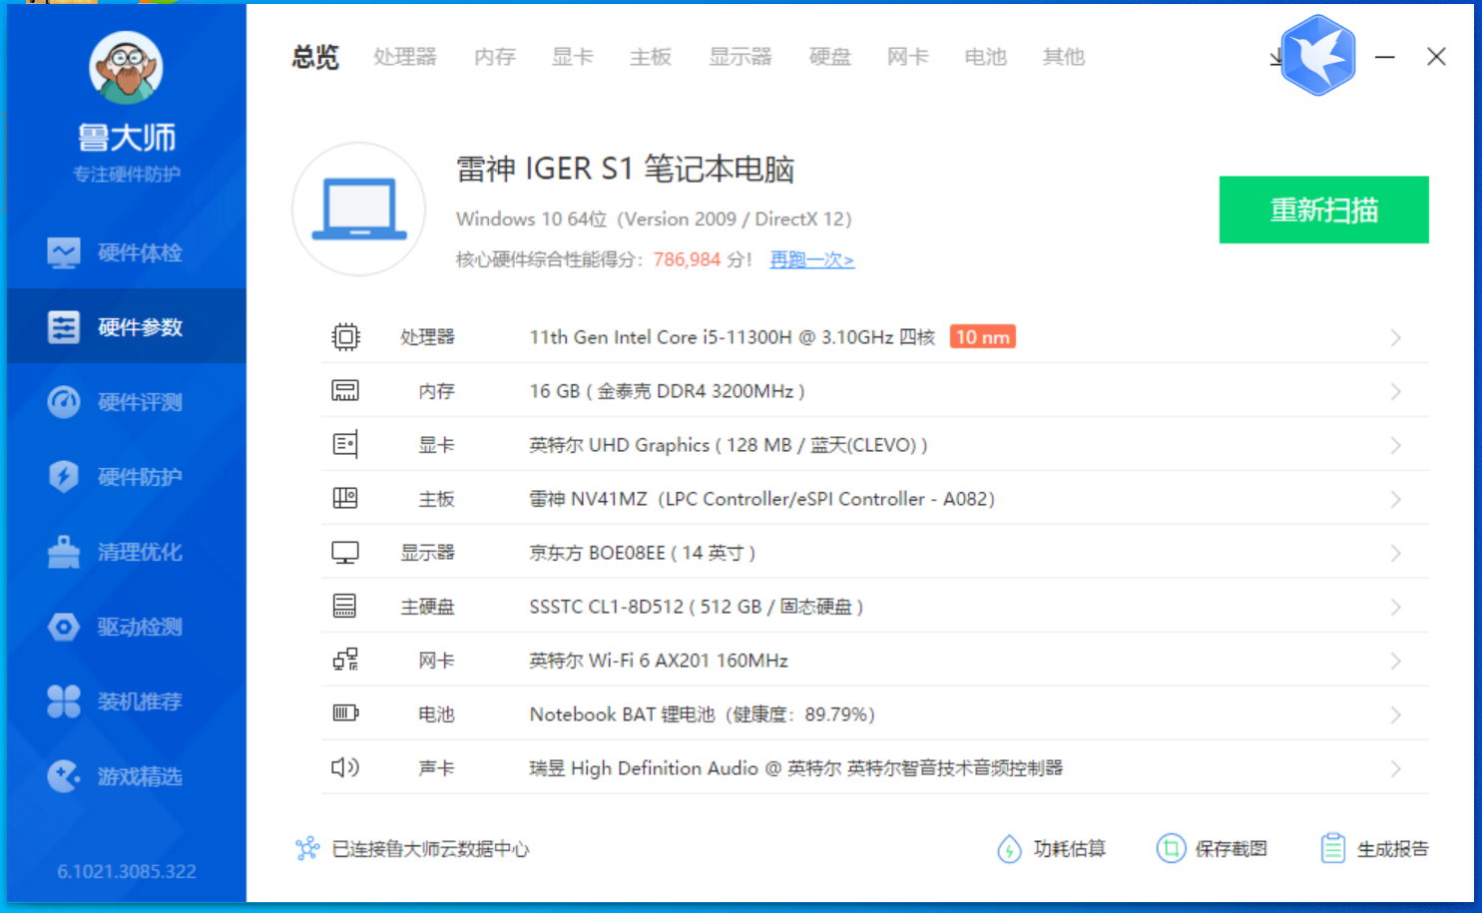Expand the 声卡 row chevron
Image resolution: width=1482 pixels, height=913 pixels.
pos(1396,769)
